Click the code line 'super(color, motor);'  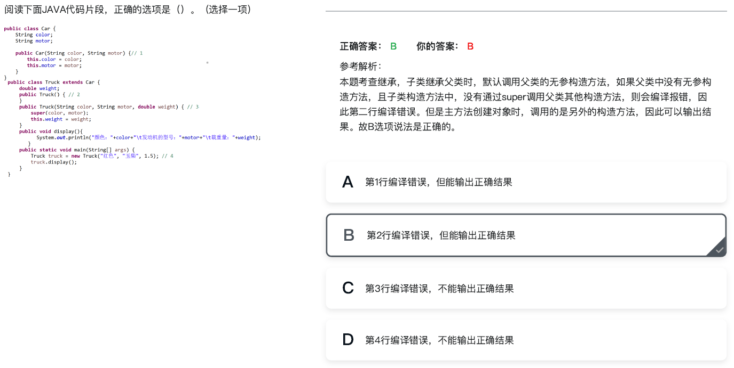(60, 113)
